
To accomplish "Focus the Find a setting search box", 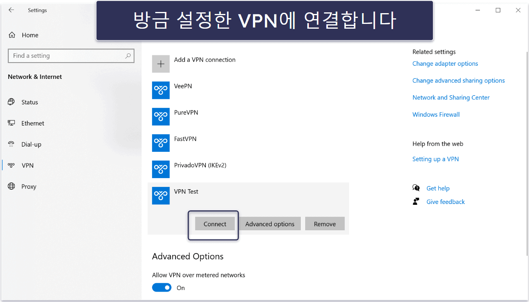I will click(71, 56).
